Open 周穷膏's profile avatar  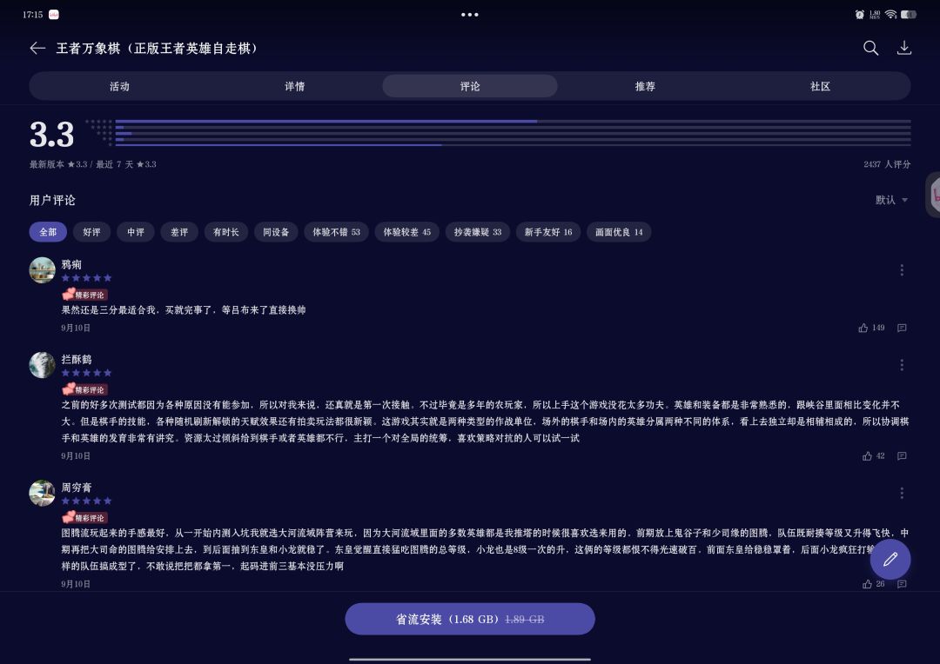[42, 493]
